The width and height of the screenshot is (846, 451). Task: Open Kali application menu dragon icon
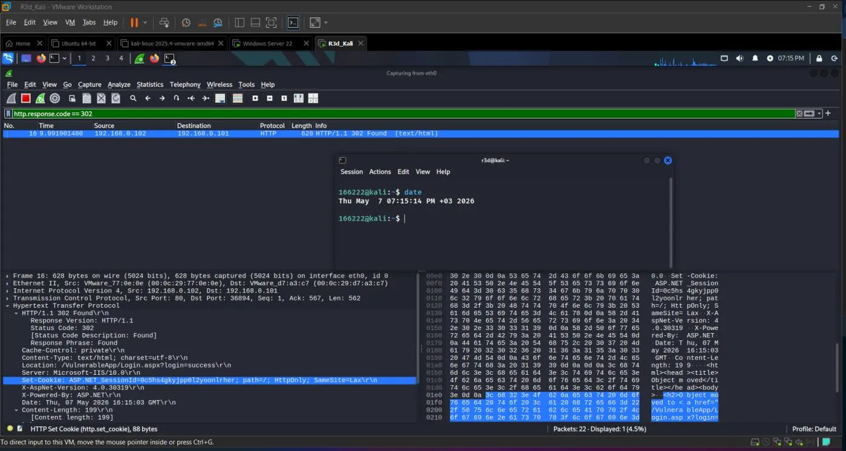coord(8,58)
